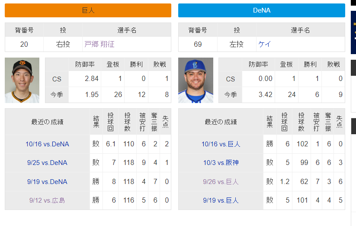Click the Giants pitcher photo
Viewport: 356px width, 226px height.
(x=22, y=81)
